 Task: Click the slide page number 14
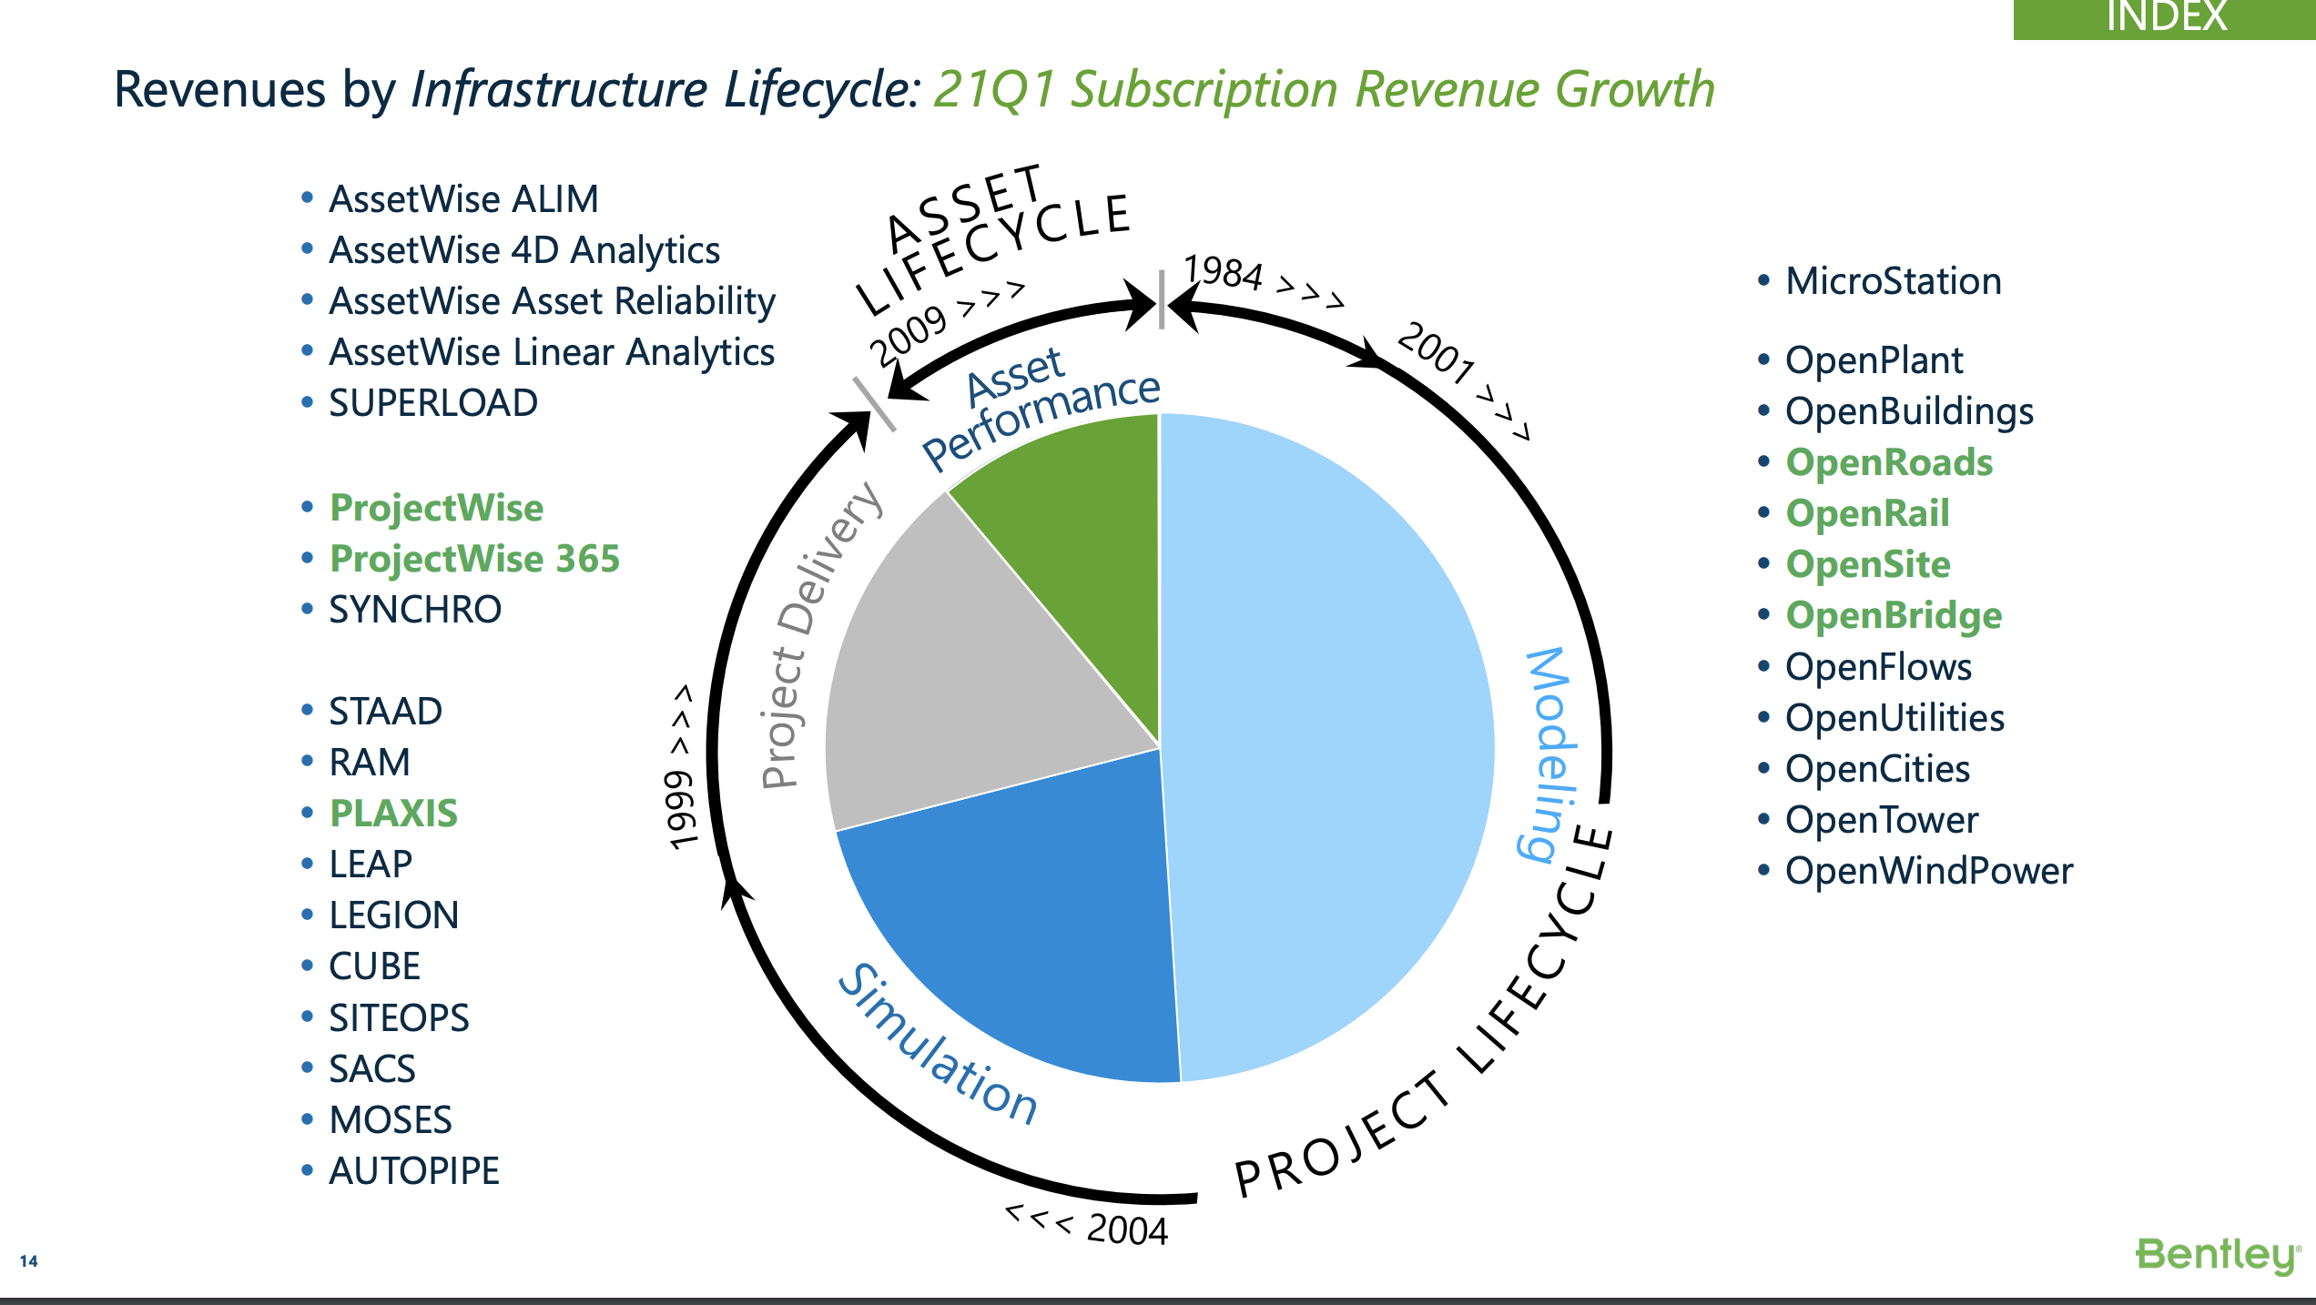tap(28, 1261)
